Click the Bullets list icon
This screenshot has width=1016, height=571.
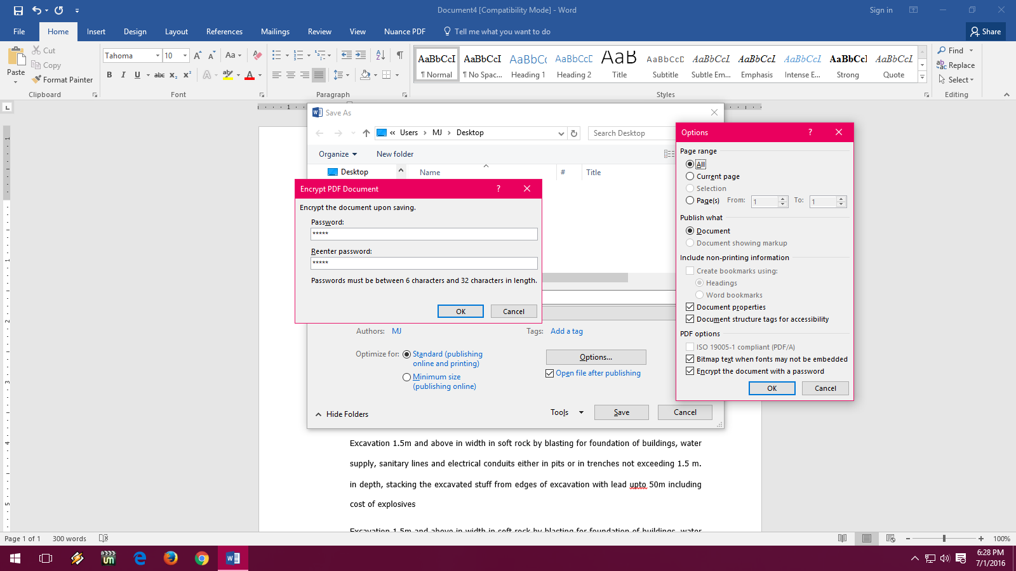276,56
